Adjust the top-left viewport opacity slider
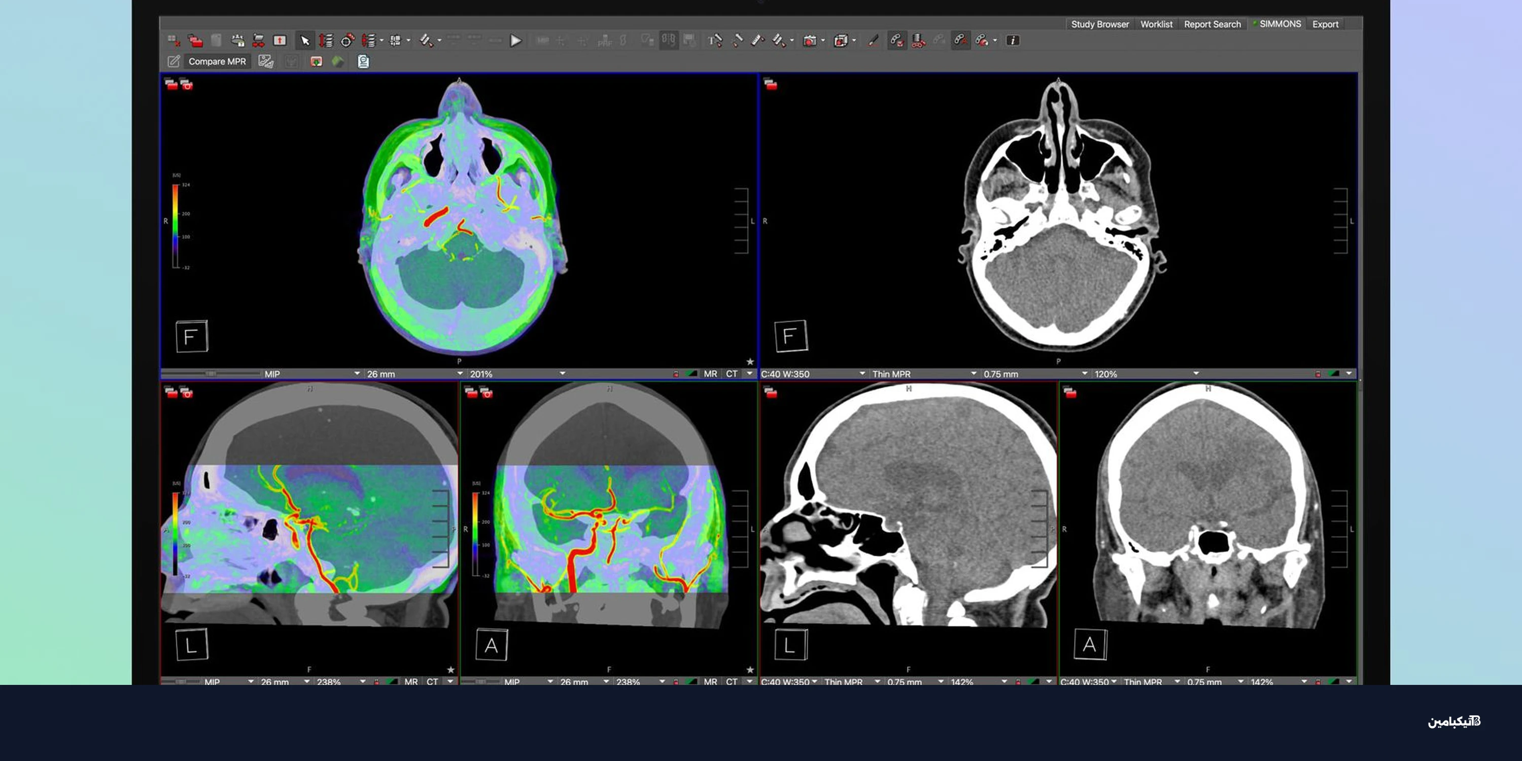This screenshot has width=1522, height=761. 211,374
